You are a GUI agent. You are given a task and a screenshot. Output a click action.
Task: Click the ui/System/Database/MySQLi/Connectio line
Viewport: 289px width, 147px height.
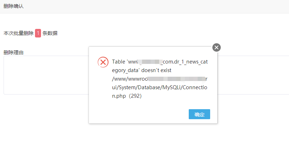tap(159, 87)
